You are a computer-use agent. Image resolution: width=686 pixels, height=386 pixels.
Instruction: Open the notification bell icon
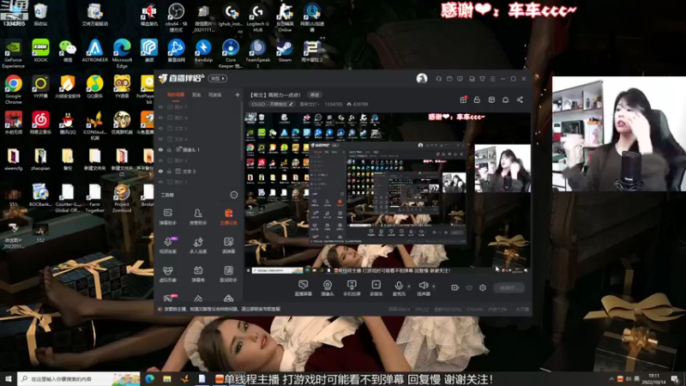coord(505,100)
